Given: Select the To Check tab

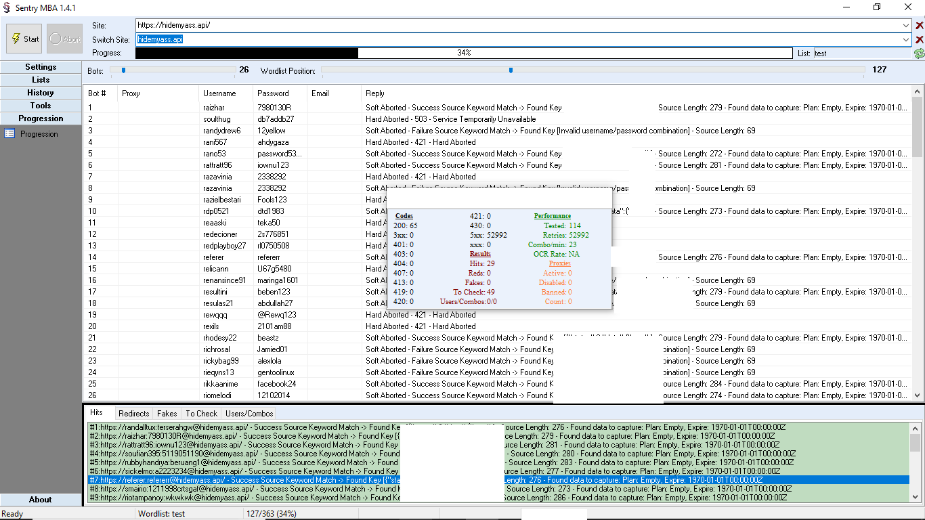Looking at the screenshot, I should point(202,413).
